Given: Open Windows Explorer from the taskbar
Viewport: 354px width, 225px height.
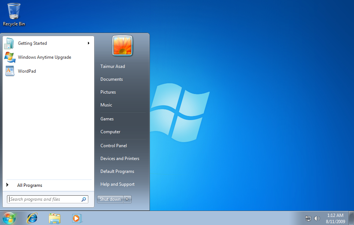Looking at the screenshot, I should click(x=55, y=218).
